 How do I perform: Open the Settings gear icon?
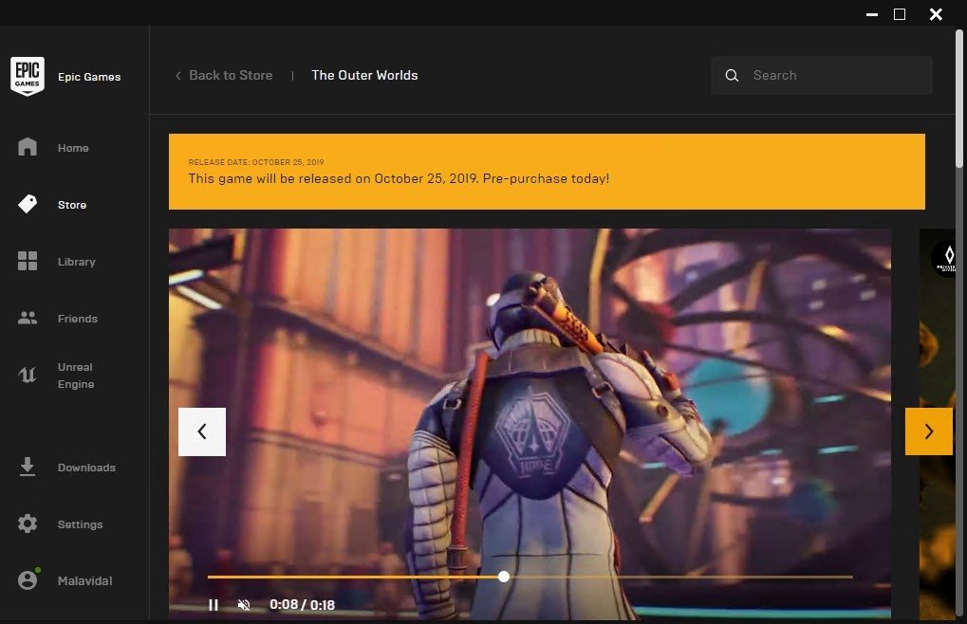click(x=28, y=523)
